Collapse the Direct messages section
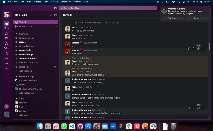The height and width of the screenshot is (131, 213). pyautogui.click(x=16, y=77)
